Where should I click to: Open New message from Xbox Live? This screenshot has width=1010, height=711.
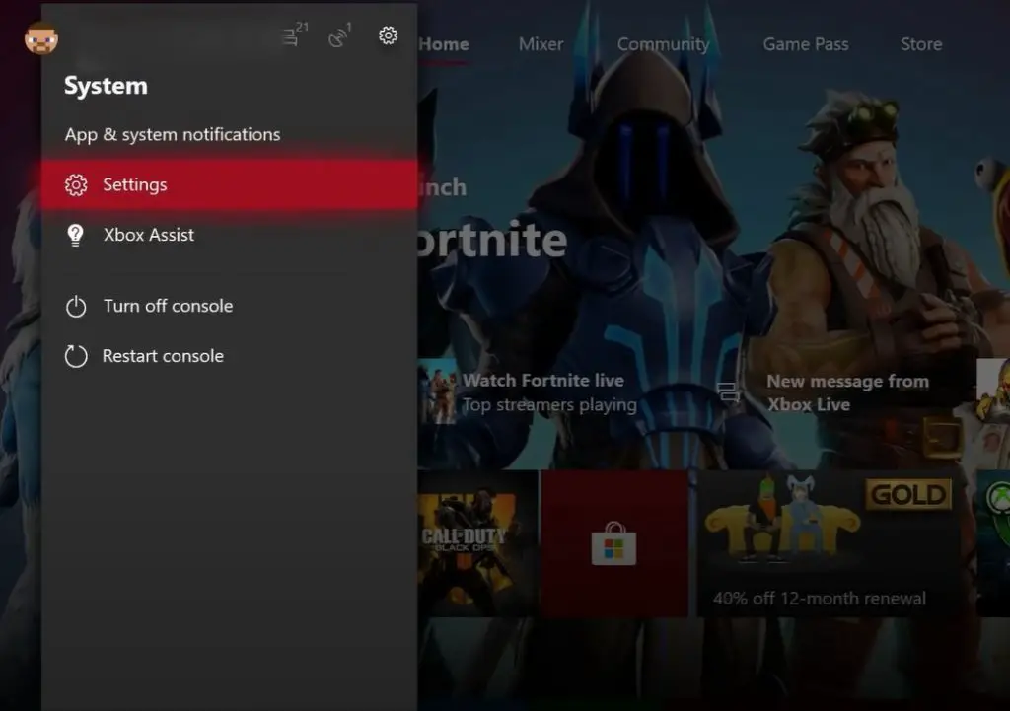point(824,392)
